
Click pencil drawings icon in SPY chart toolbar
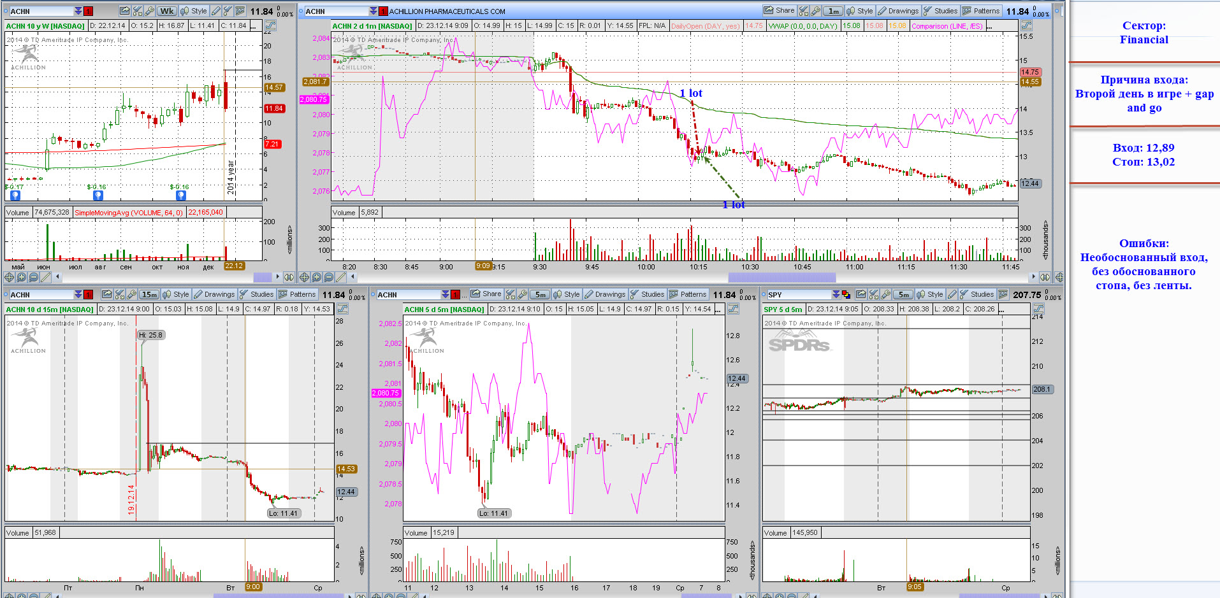[952, 294]
